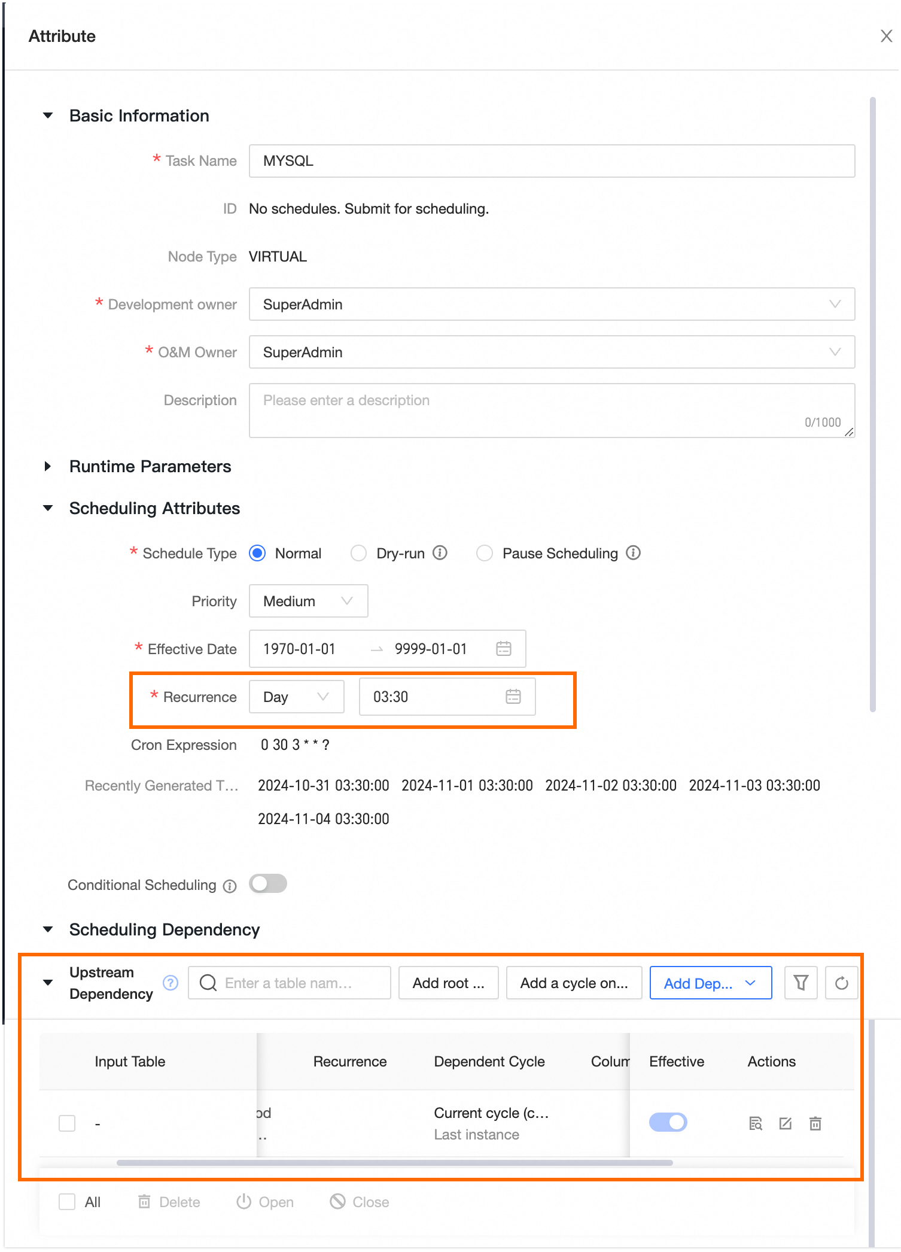Open the Upstream Dependency help icon
Viewport: 901px width, 1252px height.
tap(171, 983)
